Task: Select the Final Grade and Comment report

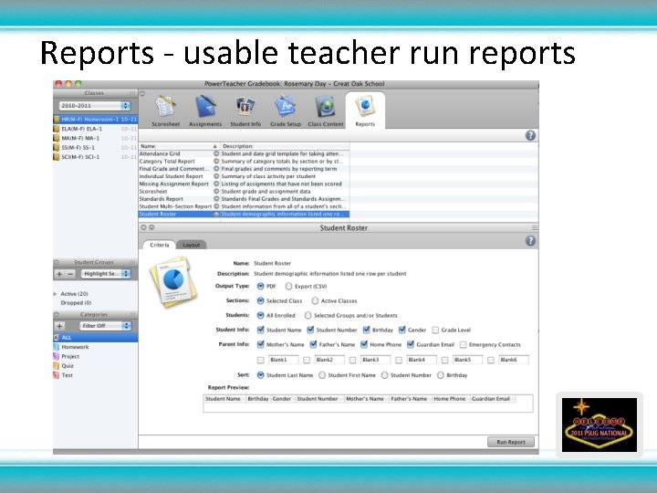Action: point(244,169)
